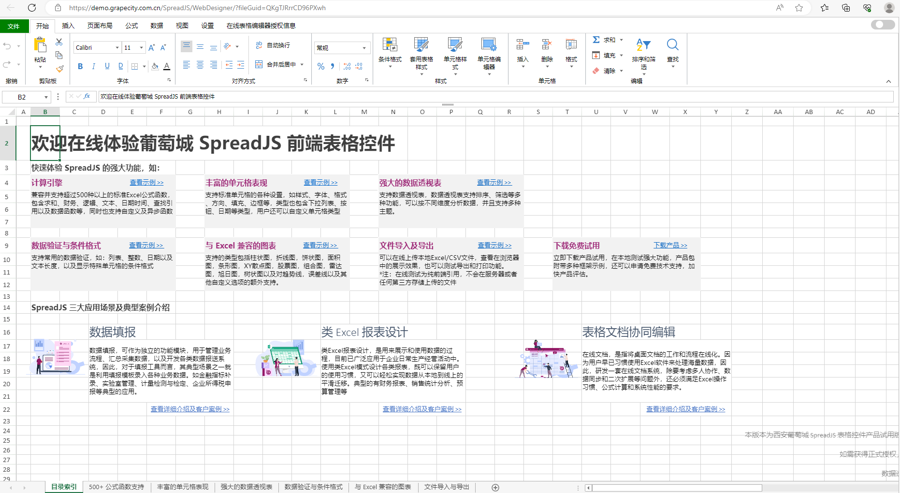Activate the format painter brush
The image size is (900, 493).
click(59, 68)
